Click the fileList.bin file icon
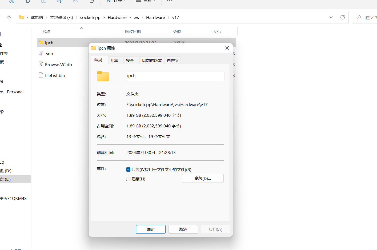377x250 pixels. (x=41, y=75)
